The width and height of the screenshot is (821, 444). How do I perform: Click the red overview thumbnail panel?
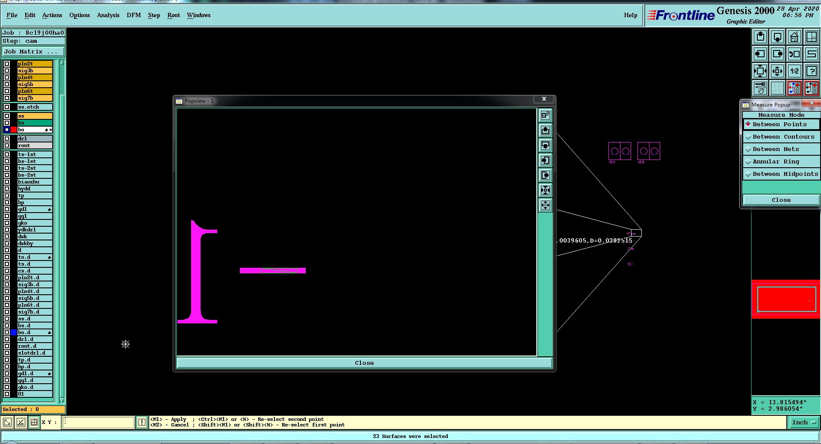point(786,299)
